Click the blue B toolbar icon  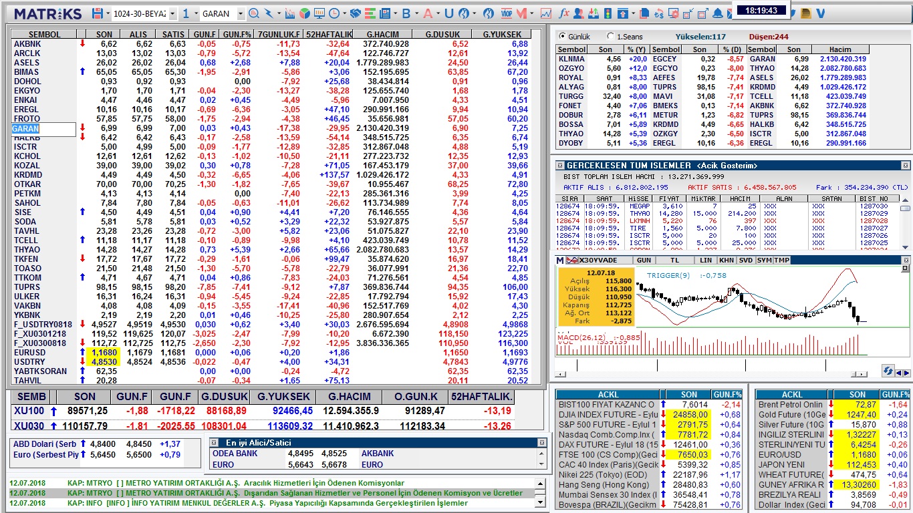[x=406, y=13]
